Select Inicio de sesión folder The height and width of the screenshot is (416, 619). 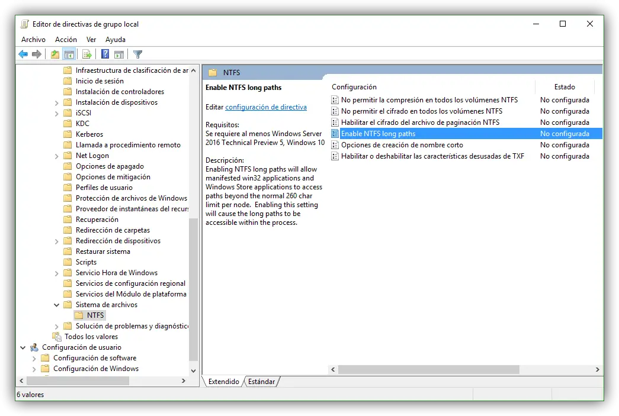coord(100,81)
